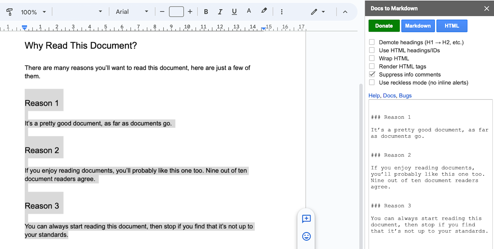Click "### Reason 1" in the output box
Viewport: 494px width, 249px height.
click(391, 117)
